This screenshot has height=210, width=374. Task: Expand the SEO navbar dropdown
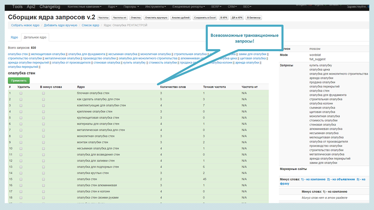coord(247,7)
